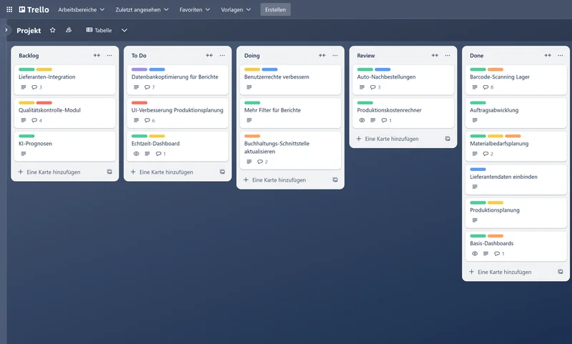Open the views dropdown chevron beside Tabelle
Image resolution: width=572 pixels, height=344 pixels.
pos(124,30)
